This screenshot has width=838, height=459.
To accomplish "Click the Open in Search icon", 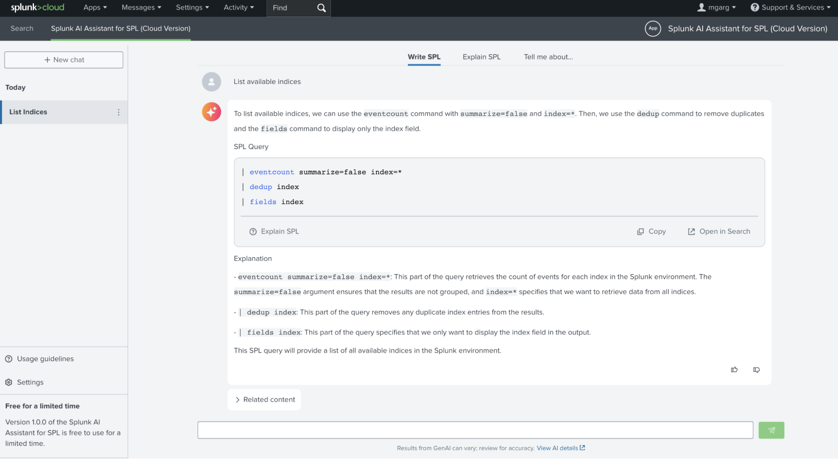I will point(691,232).
